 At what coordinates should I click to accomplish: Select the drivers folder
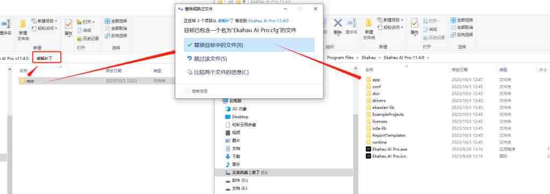pos(379,100)
